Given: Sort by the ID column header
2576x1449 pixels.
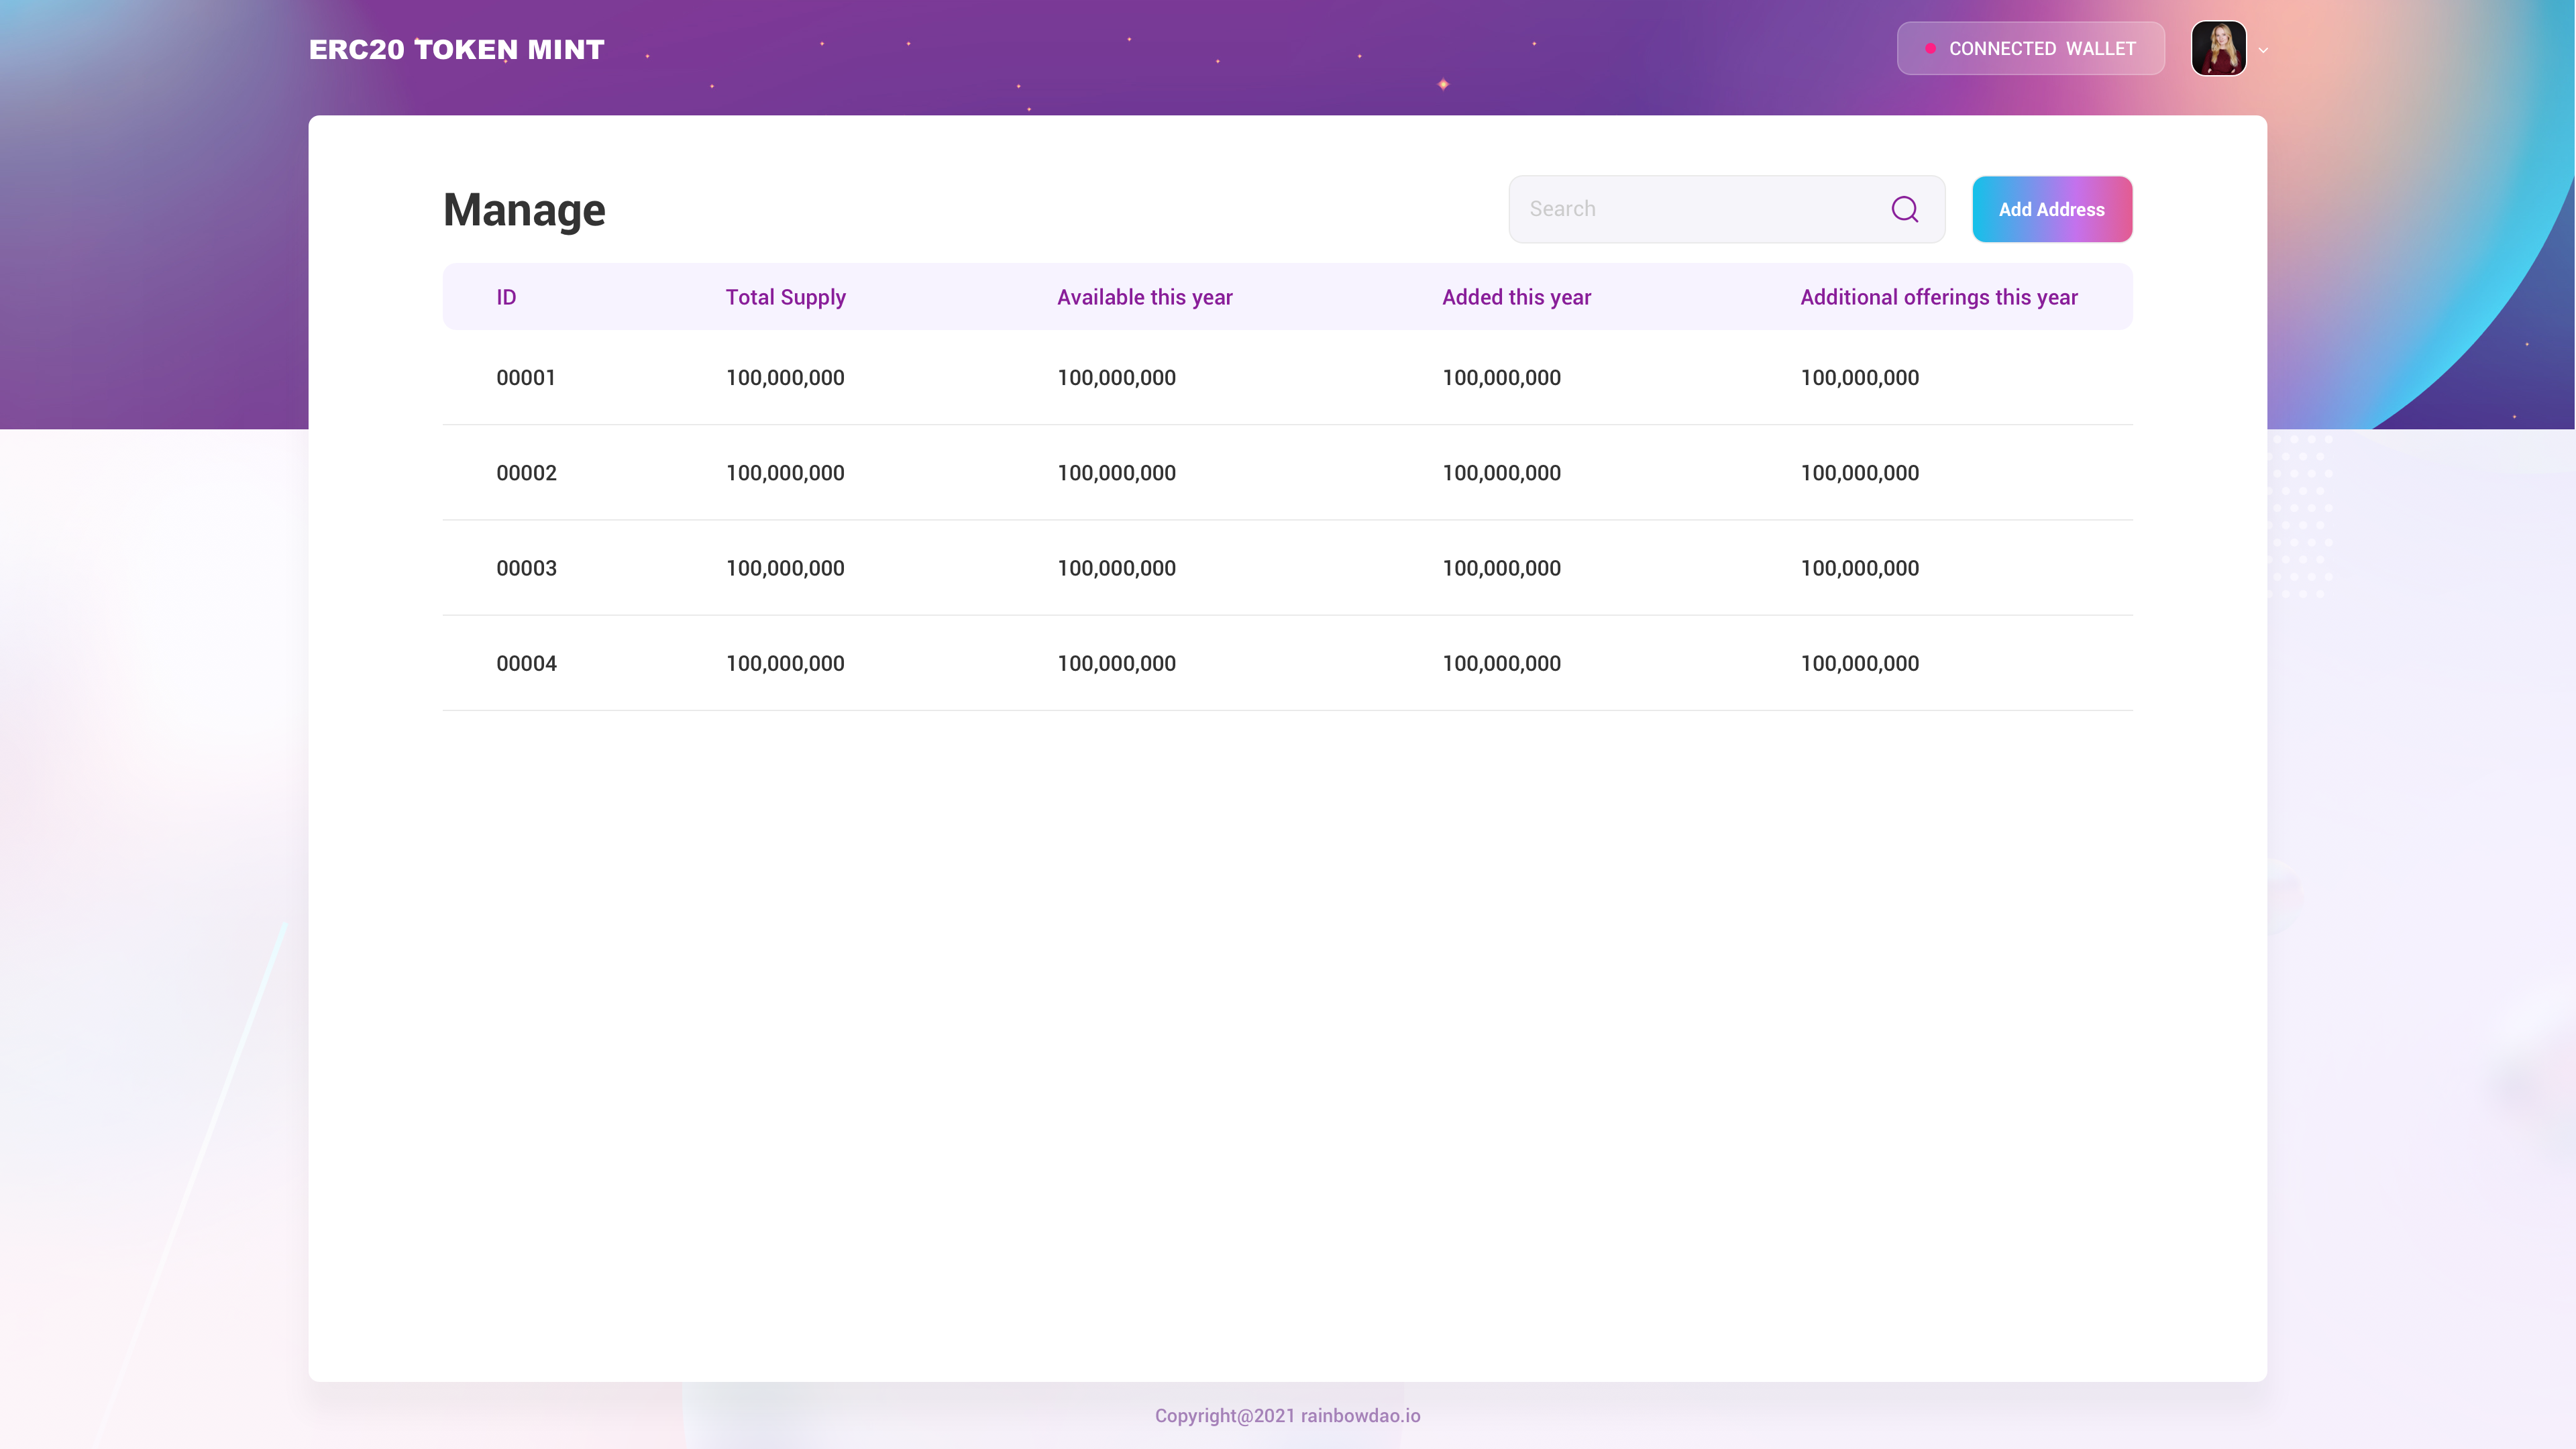Looking at the screenshot, I should pyautogui.click(x=506, y=297).
